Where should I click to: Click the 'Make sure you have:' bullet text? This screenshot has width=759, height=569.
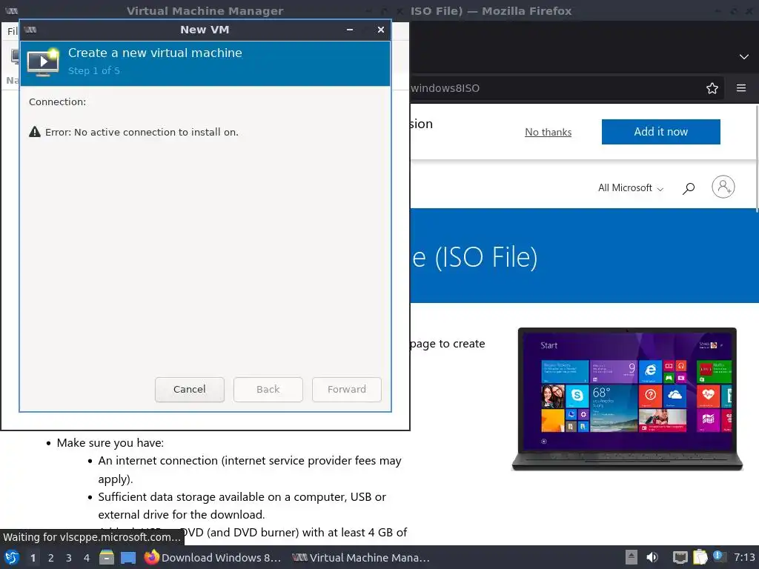pyautogui.click(x=110, y=443)
